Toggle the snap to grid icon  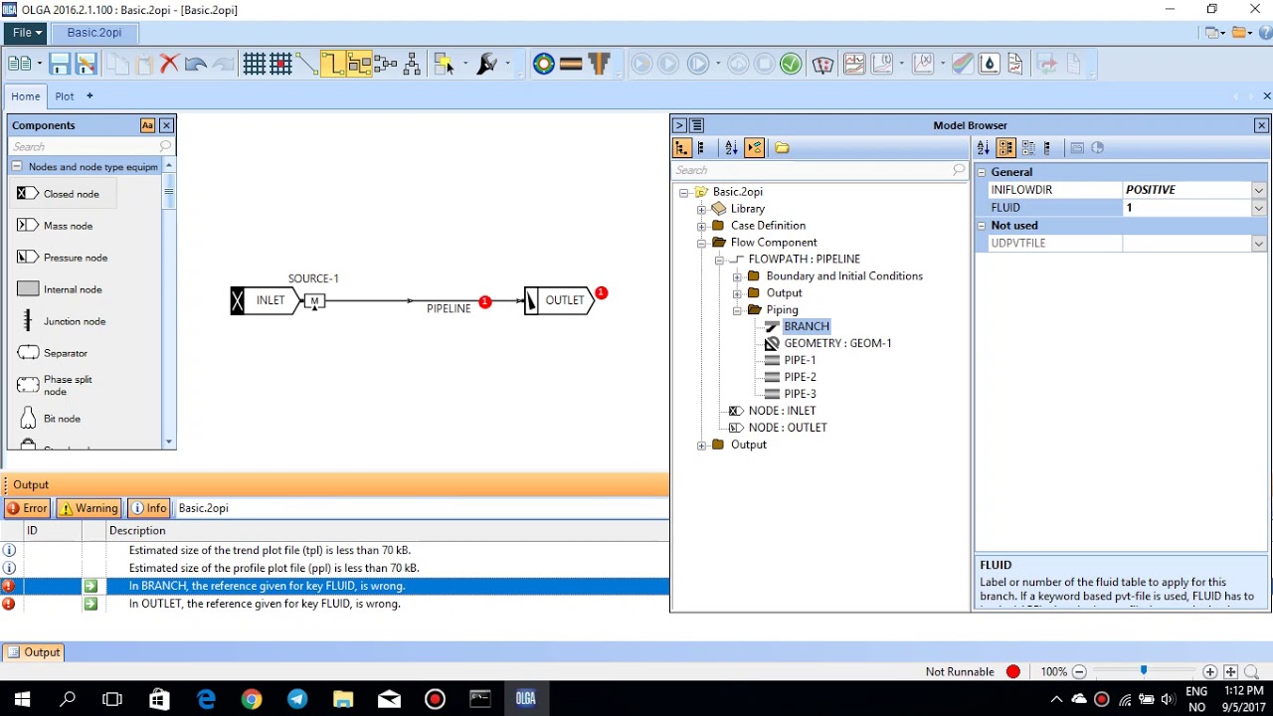coord(280,65)
